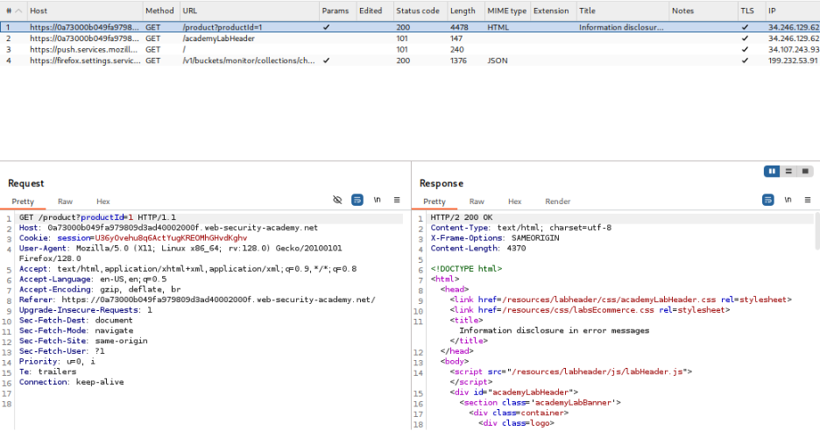Click the firefox.settings JSON request row
The width and height of the screenshot is (820, 431).
tap(84, 61)
